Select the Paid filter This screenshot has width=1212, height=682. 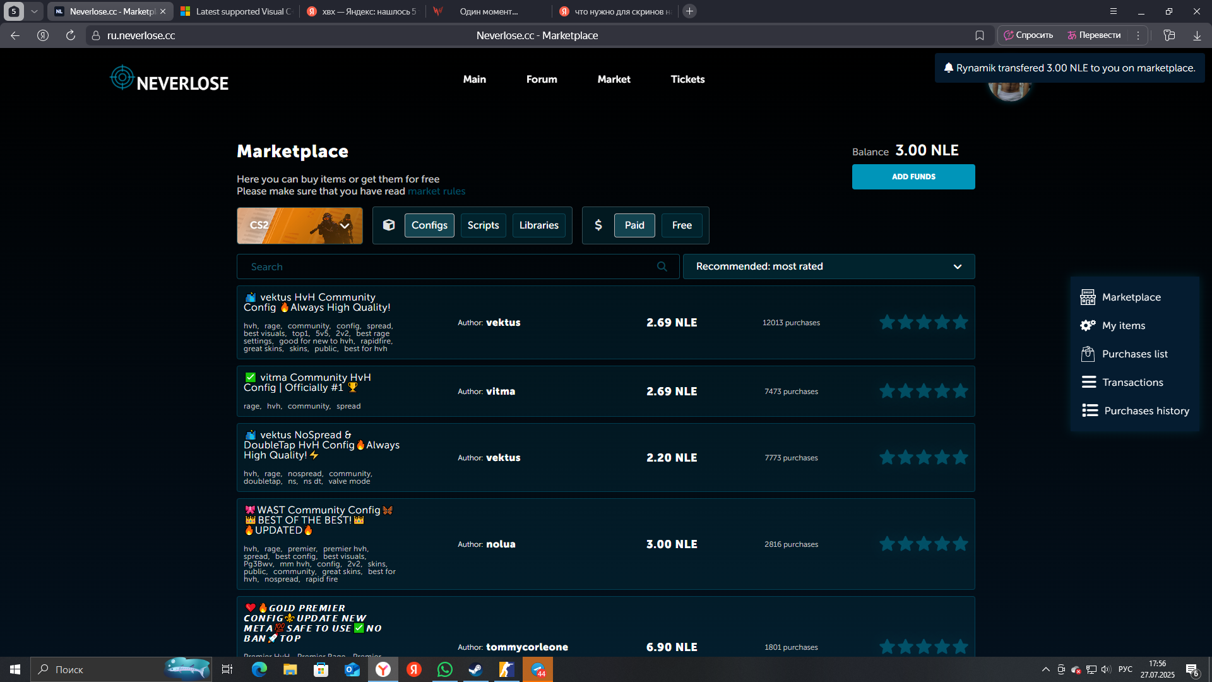(634, 225)
